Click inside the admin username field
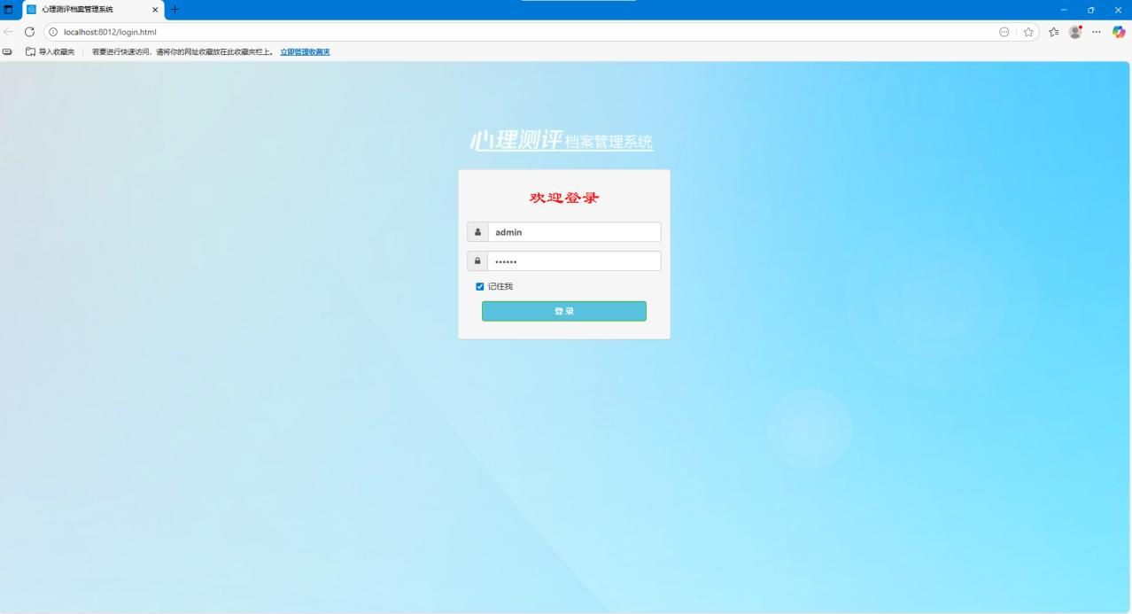The height and width of the screenshot is (614, 1132). click(574, 231)
